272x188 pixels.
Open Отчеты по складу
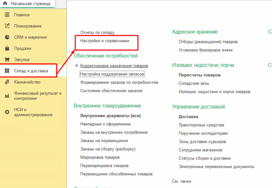click(x=97, y=33)
